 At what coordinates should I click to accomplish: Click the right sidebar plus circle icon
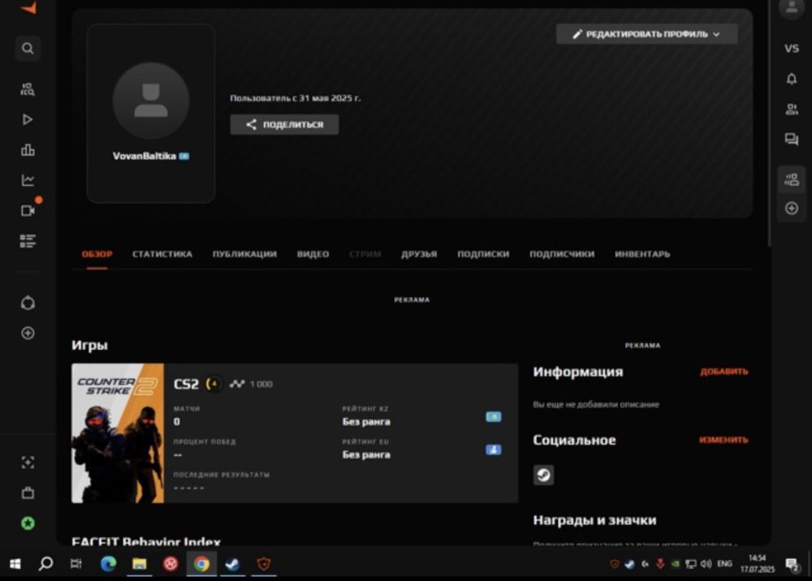(x=791, y=209)
